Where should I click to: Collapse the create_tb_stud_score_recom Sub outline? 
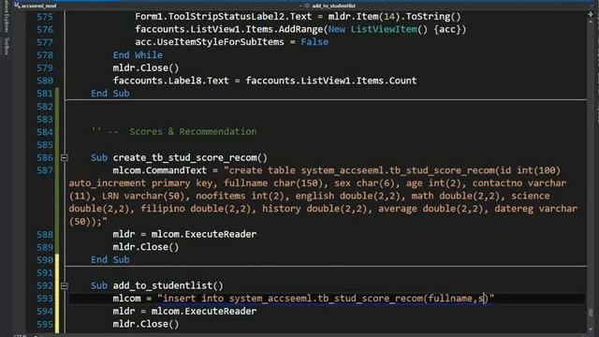(x=65, y=158)
